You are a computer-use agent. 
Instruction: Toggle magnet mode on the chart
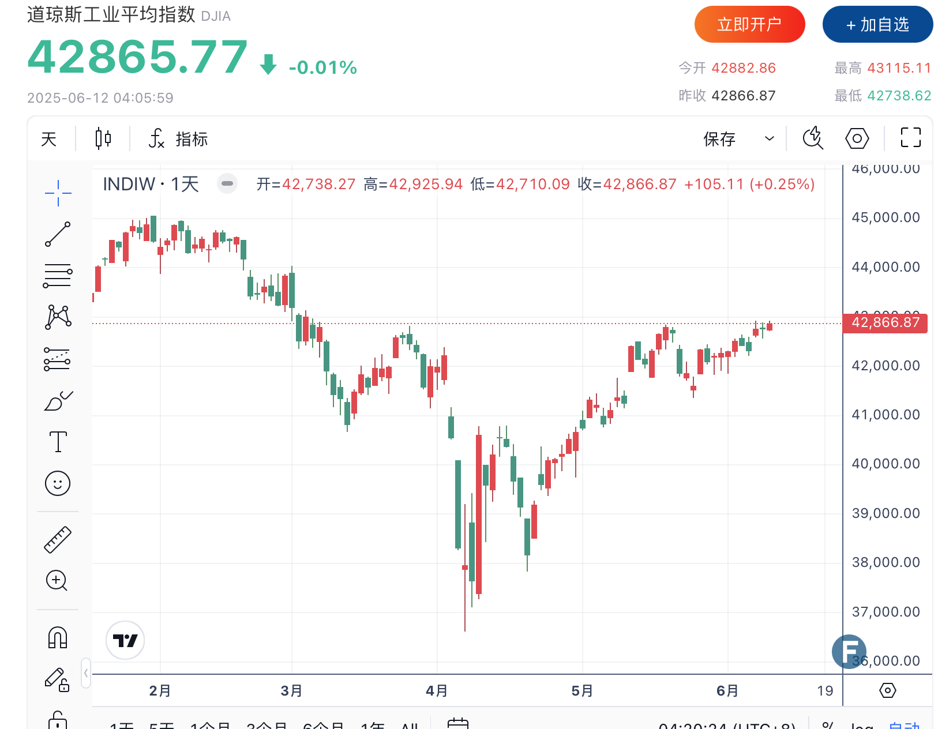[x=58, y=638]
